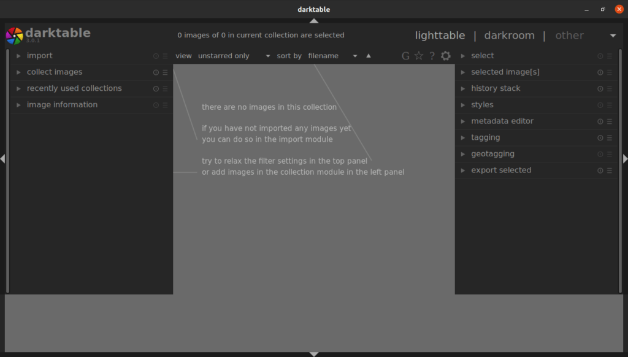Click the image information reset icon
Image resolution: width=628 pixels, height=357 pixels.
[x=156, y=105]
